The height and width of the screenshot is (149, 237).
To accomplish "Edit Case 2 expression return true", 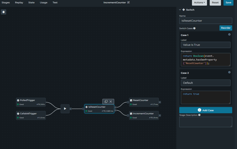I will pyautogui.click(x=206, y=97).
